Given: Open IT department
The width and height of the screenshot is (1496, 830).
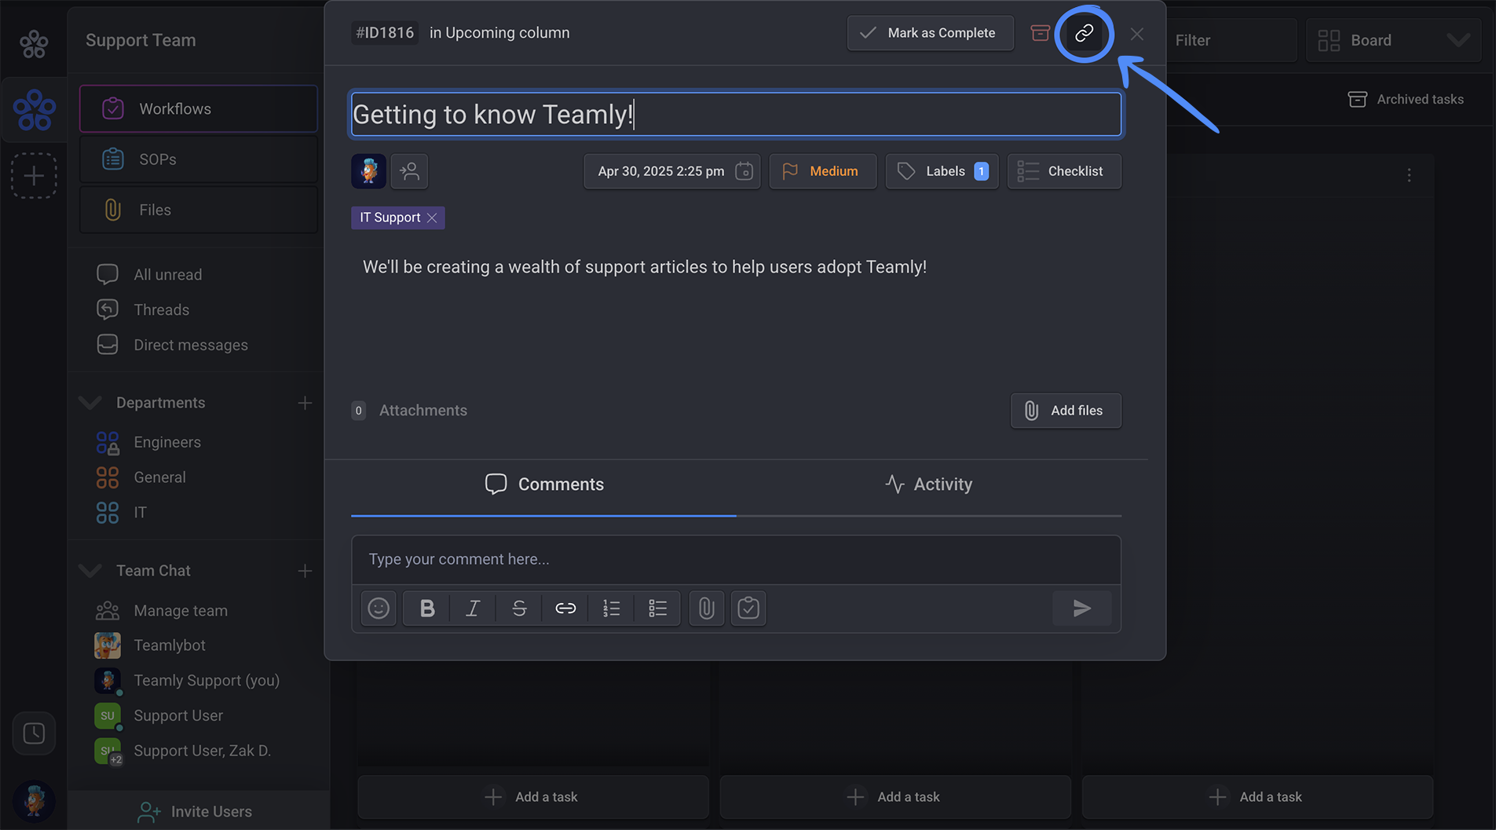Looking at the screenshot, I should coord(122,513).
